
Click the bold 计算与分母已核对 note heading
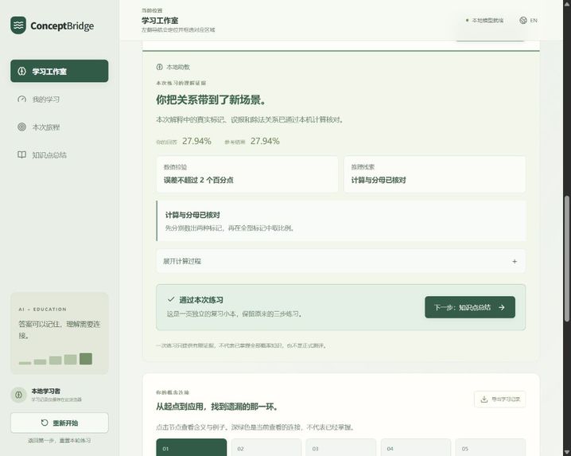(192, 215)
